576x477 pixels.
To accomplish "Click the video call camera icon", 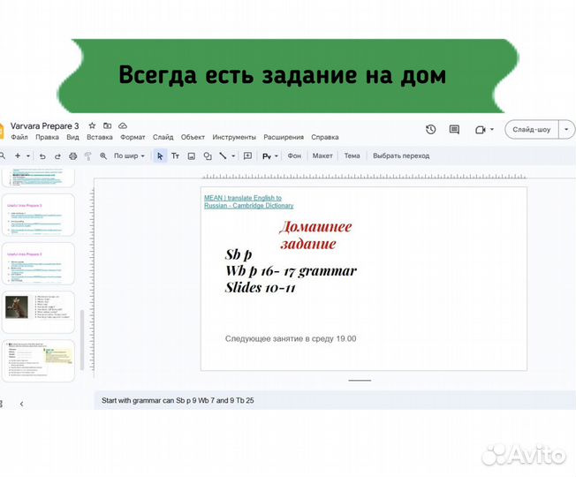I will pos(481,130).
